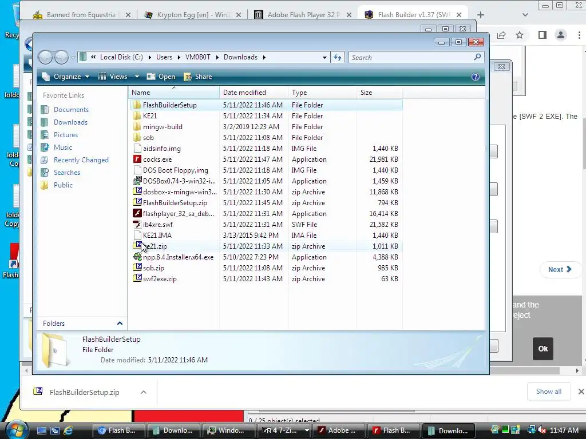Open Documents favorite link
Viewport: 586px width, 439px height.
pos(71,109)
